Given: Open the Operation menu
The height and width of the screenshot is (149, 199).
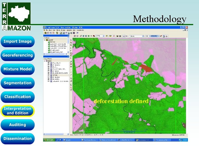Looking at the screenshot, I should click(69, 30).
